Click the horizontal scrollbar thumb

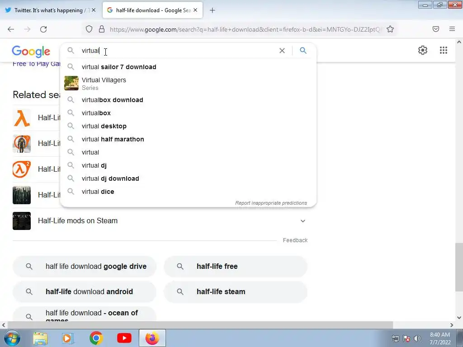(200, 325)
